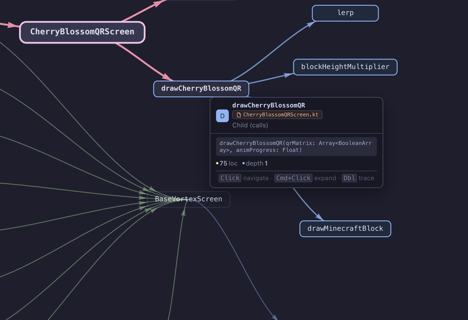Click the yellow dot beside 75 loc

click(217, 163)
